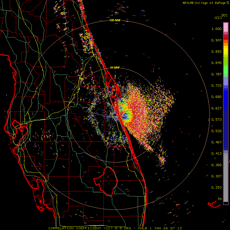The image size is (230, 230).
Task: Click the 0.413 scale value
Action: click(216, 154)
